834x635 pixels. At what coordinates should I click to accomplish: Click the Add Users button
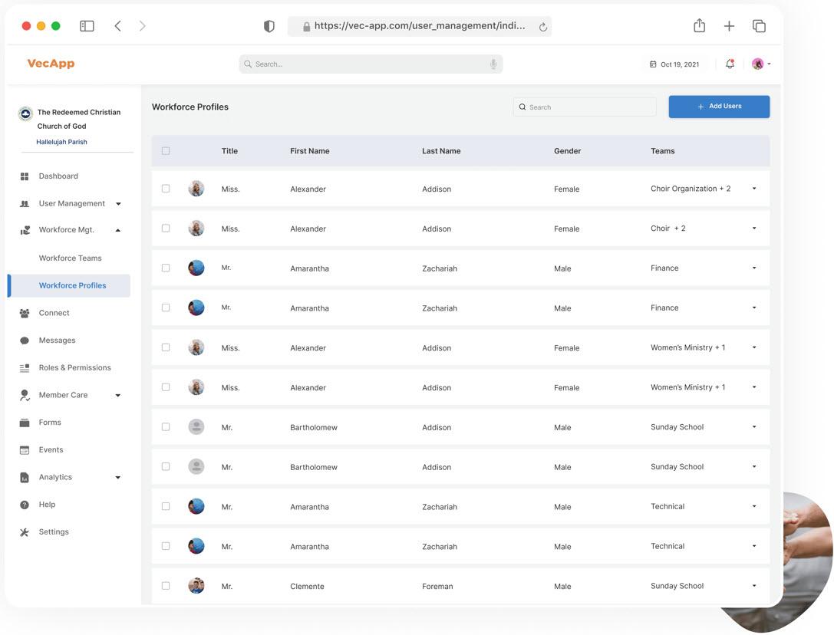click(x=719, y=107)
